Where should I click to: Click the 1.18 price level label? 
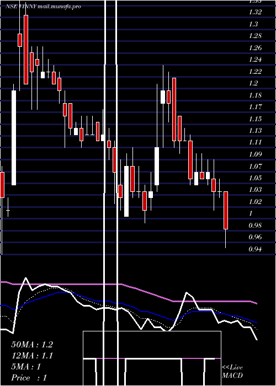255,95
